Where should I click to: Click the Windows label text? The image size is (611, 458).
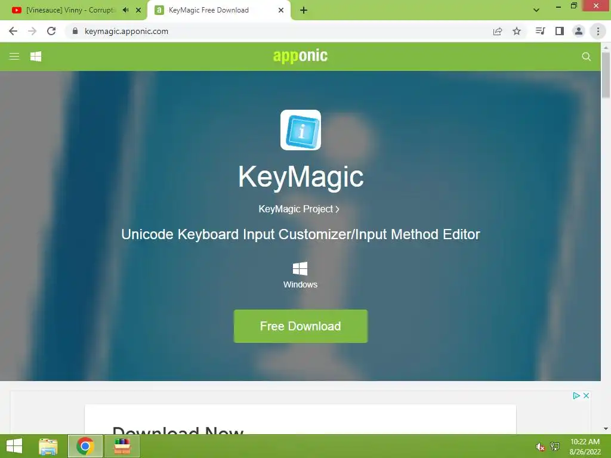pyautogui.click(x=300, y=284)
